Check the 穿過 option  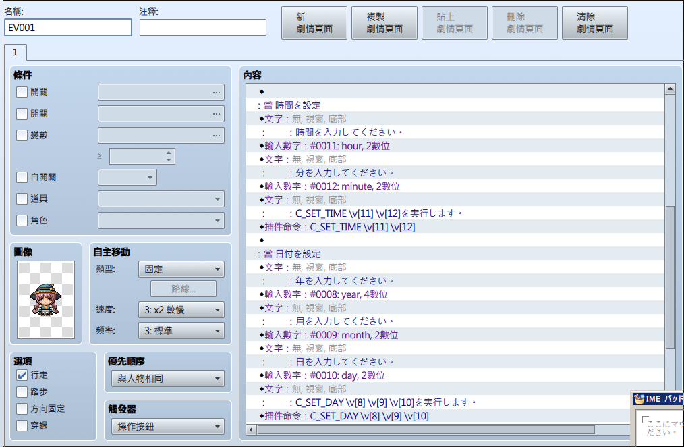pos(22,425)
